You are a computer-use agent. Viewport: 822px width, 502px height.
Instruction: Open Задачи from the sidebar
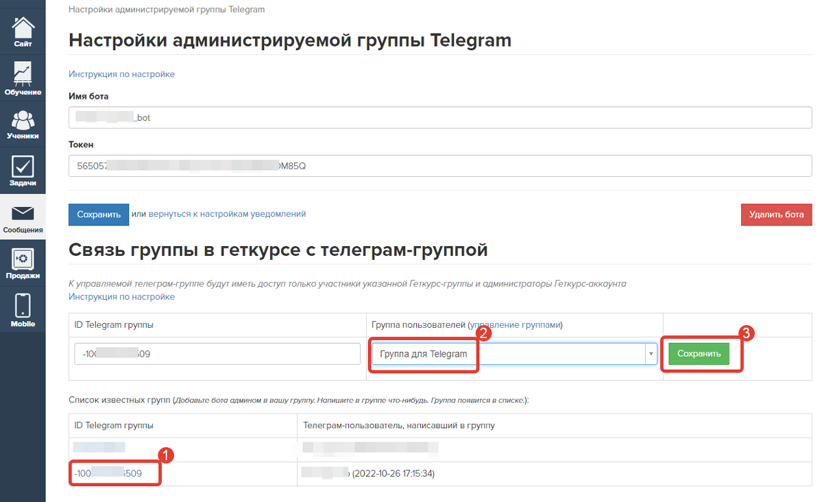[23, 171]
